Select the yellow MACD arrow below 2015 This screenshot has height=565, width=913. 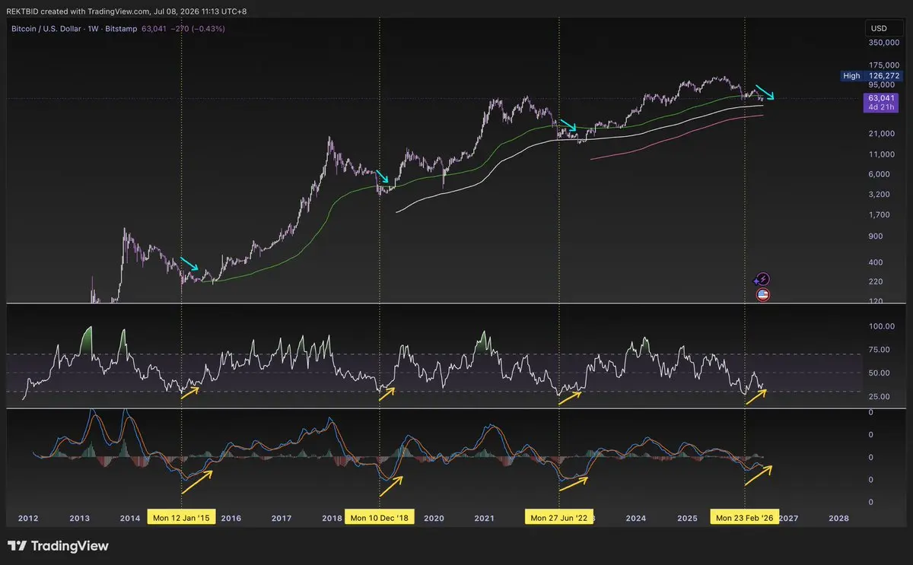pyautogui.click(x=196, y=475)
